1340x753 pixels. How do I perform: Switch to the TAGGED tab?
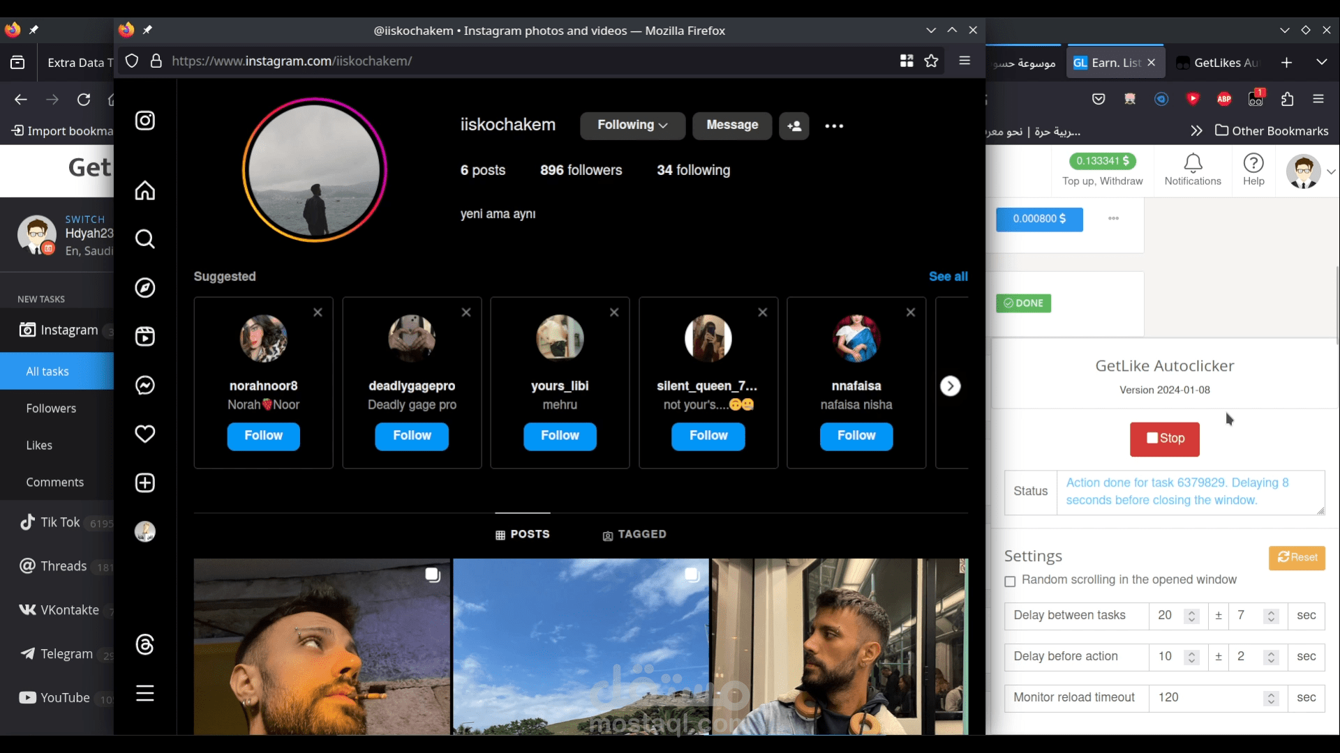pyautogui.click(x=634, y=535)
